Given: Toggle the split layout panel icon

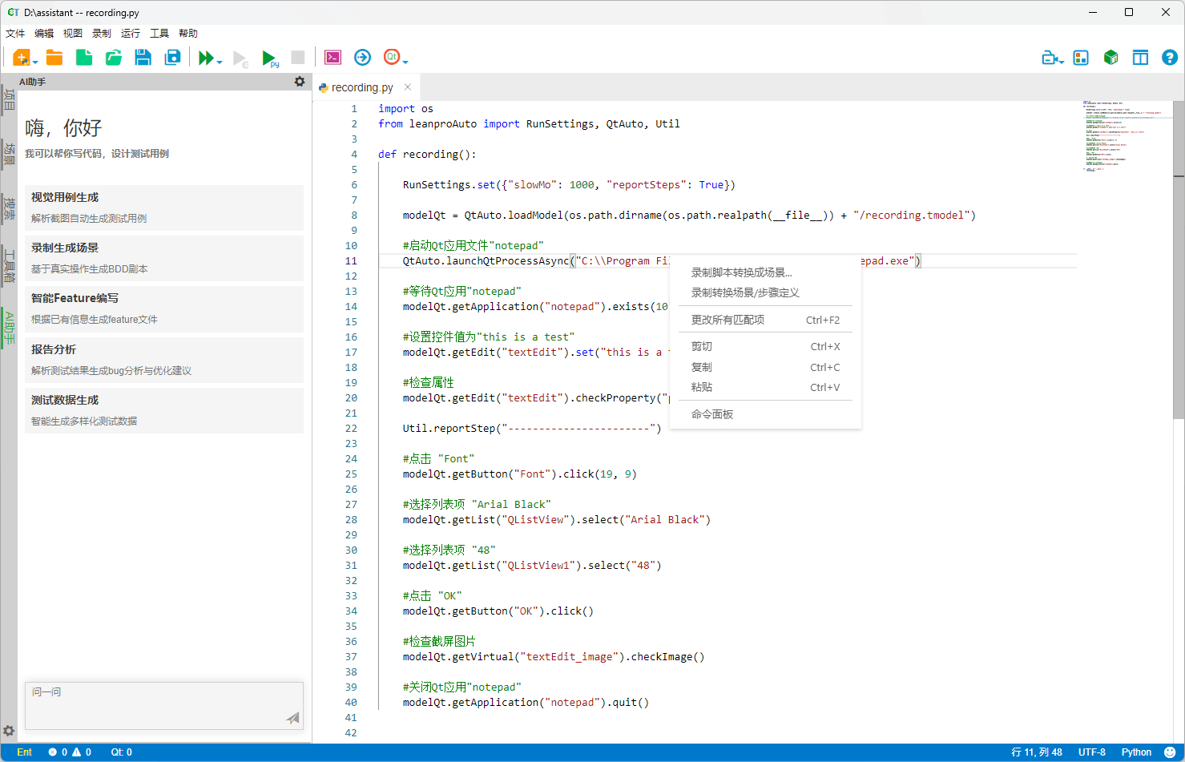Looking at the screenshot, I should [1140, 58].
